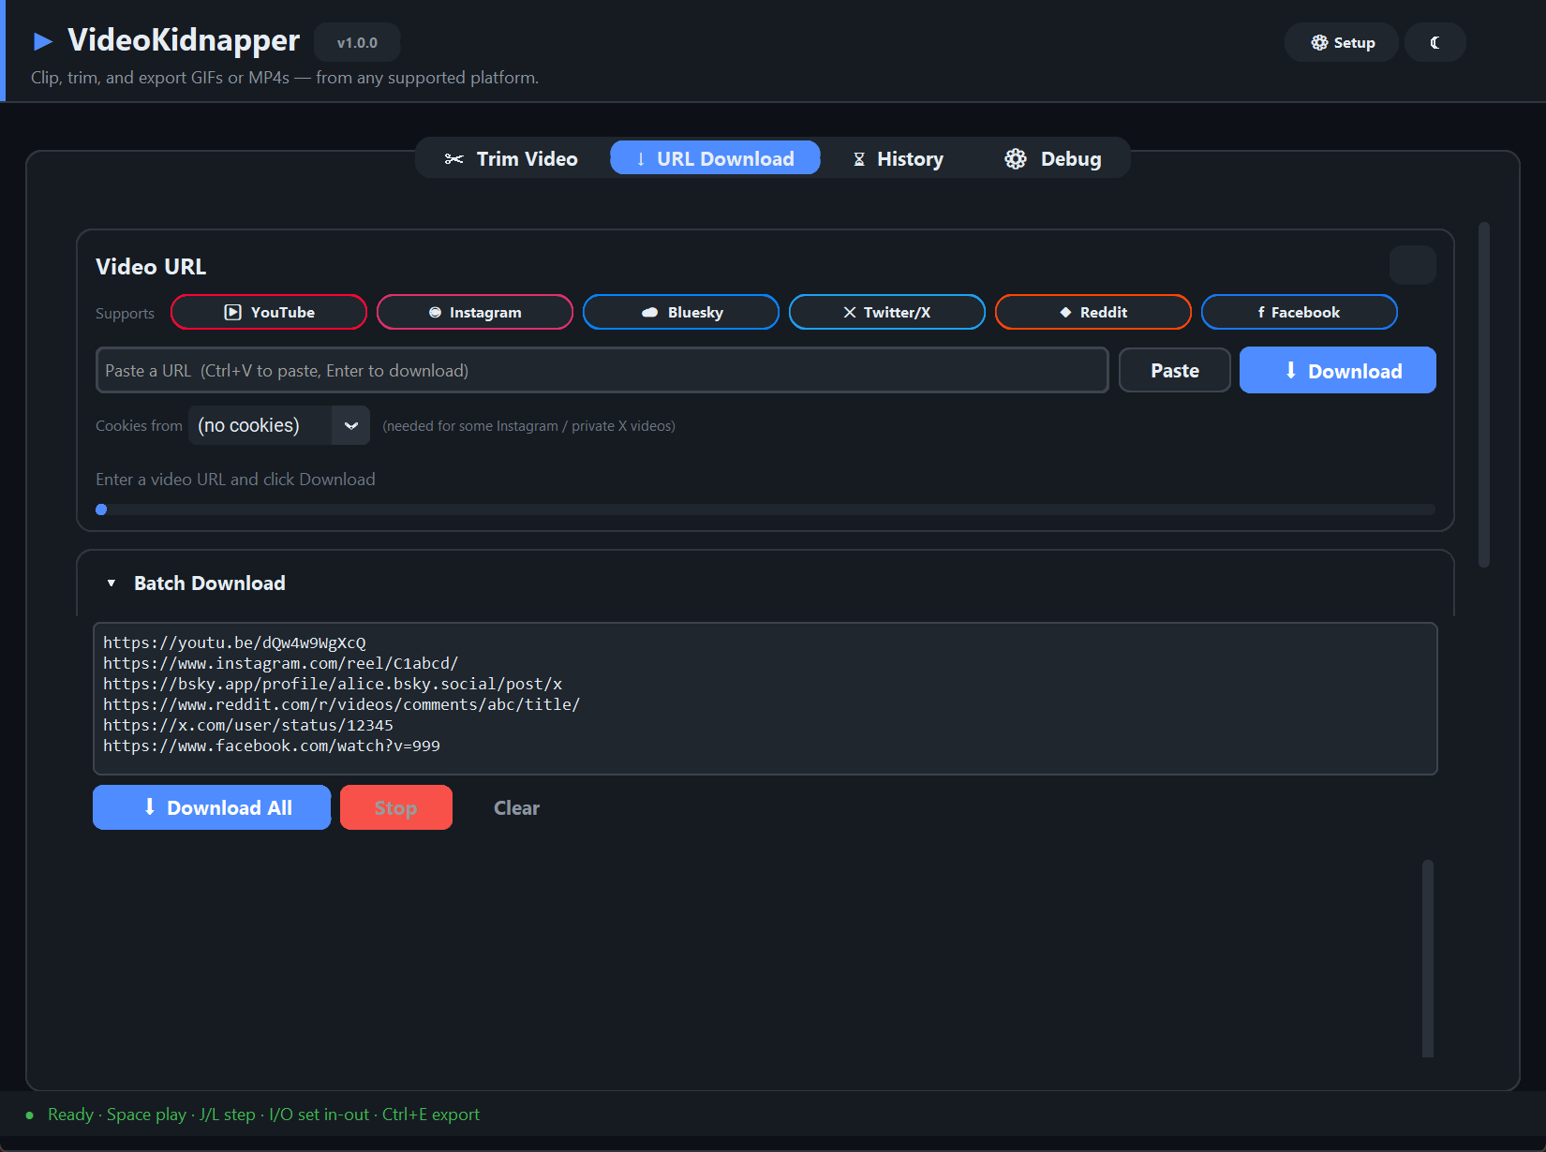Viewport: 1546px width, 1152px height.
Task: Select the YouTube platform chip
Action: [x=269, y=312]
